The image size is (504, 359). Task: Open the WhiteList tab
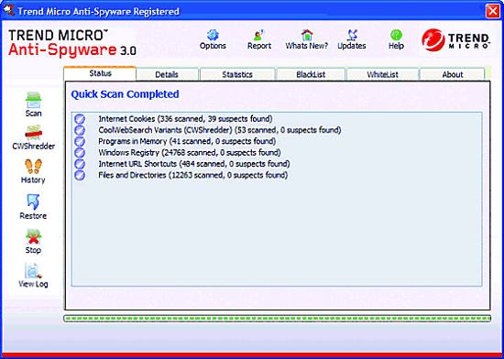(382, 74)
